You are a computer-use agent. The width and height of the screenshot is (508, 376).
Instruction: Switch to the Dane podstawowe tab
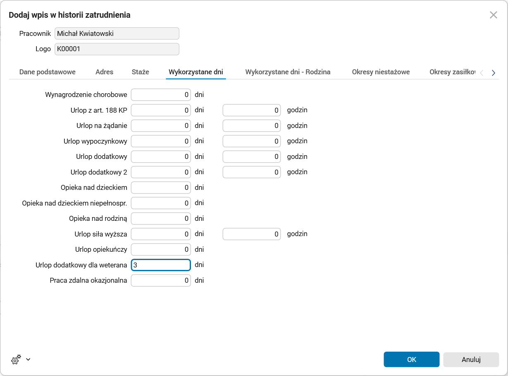coord(47,72)
